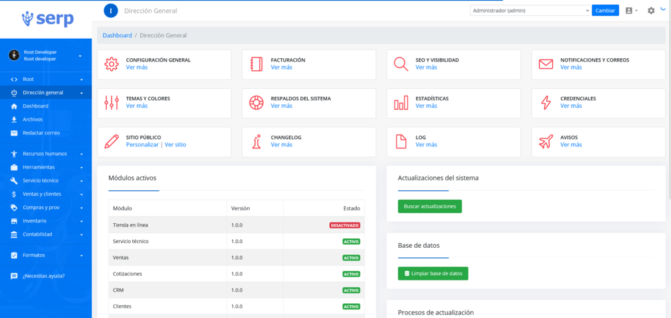Click the Dashboard breadcrumb link
Screen dimensions: 671x318
tap(118, 35)
